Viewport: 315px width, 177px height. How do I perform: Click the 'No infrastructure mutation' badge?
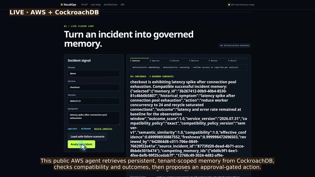234,45
